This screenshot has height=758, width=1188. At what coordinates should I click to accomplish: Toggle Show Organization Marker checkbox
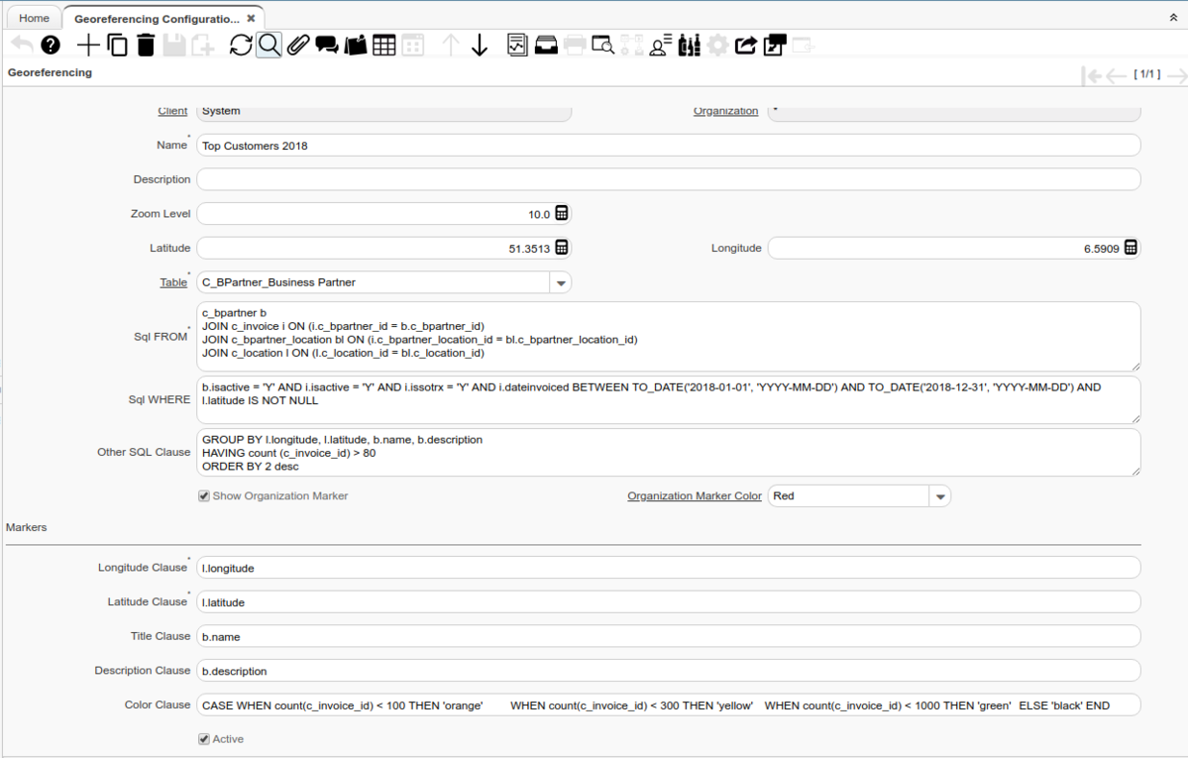point(204,496)
